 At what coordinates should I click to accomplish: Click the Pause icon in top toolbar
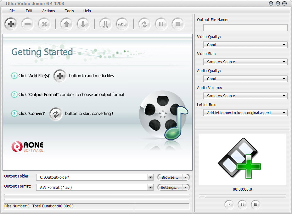click(x=161, y=24)
